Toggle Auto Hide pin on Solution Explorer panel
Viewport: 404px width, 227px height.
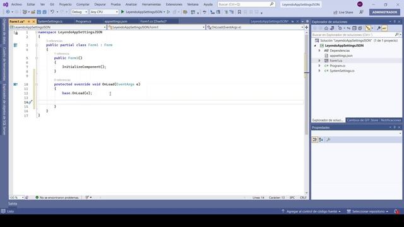[x=395, y=22]
